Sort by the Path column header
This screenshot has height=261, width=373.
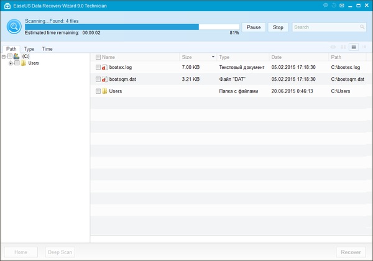pos(336,57)
